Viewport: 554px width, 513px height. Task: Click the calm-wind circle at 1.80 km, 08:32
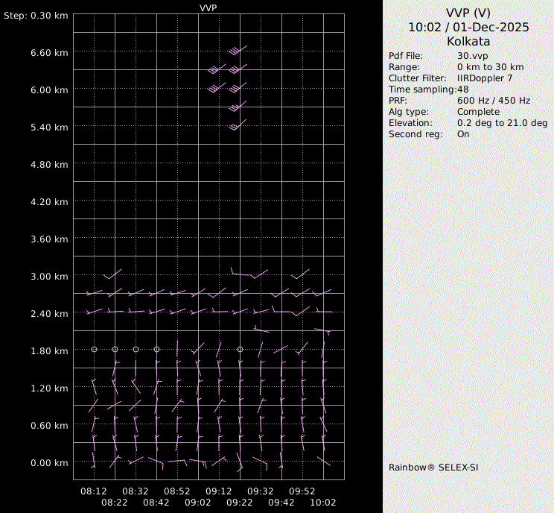136,349
